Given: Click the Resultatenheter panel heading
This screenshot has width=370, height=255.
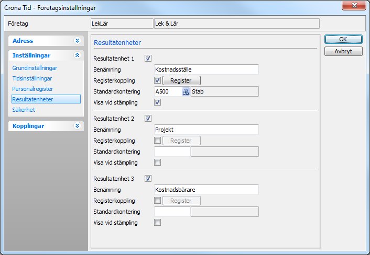Looking at the screenshot, I should [117, 42].
